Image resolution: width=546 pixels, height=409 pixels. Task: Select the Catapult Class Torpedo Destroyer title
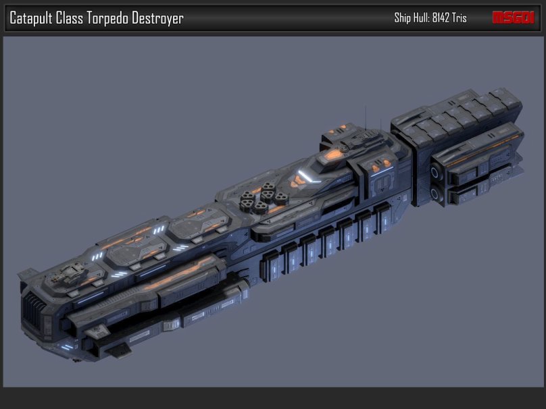97,18
